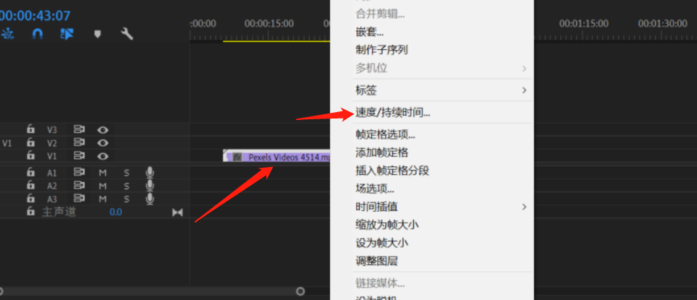The width and height of the screenshot is (697, 300).
Task: Select track target A1 label
Action: tap(52, 173)
